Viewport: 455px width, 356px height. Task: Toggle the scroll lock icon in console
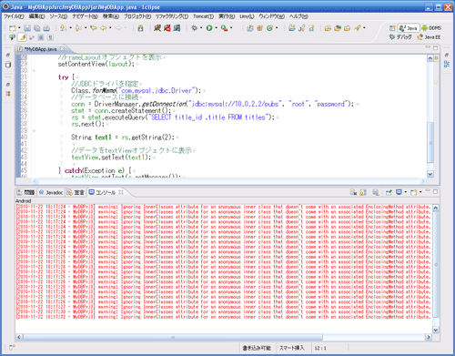click(x=363, y=192)
